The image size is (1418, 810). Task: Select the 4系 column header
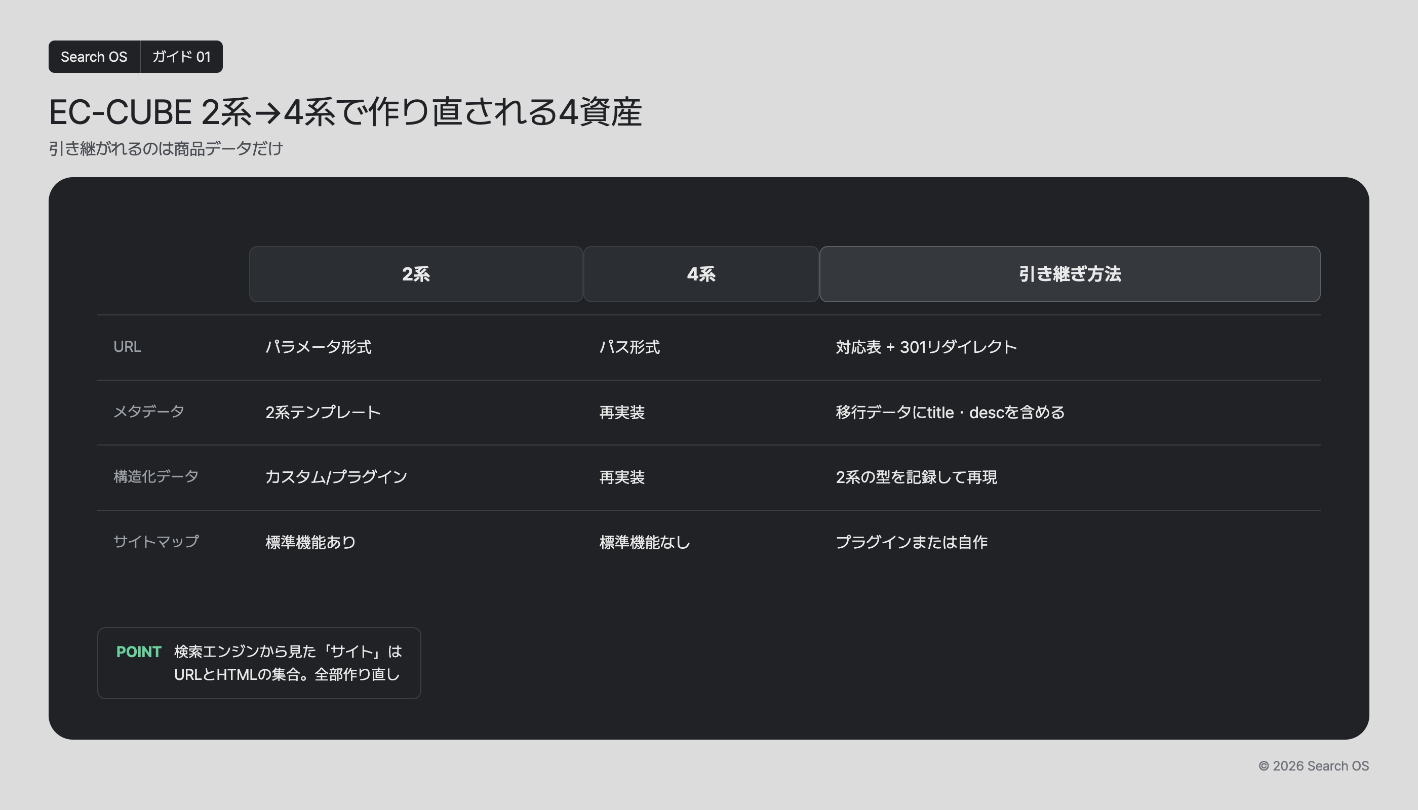(701, 274)
